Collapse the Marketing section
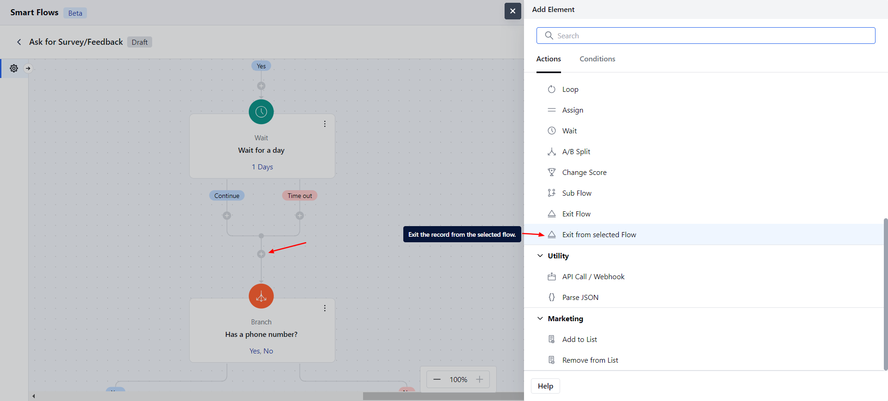 (540, 318)
